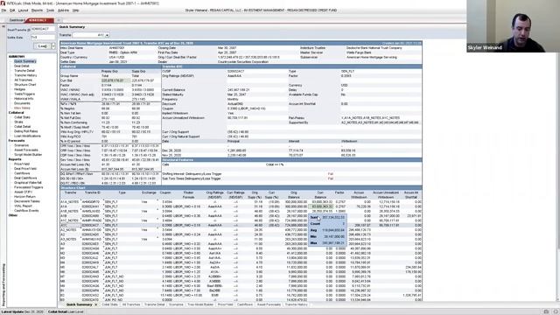Switch to the Cashflows bottom tab
Image resolution: width=560 pixels, height=315 pixels.
[245, 304]
